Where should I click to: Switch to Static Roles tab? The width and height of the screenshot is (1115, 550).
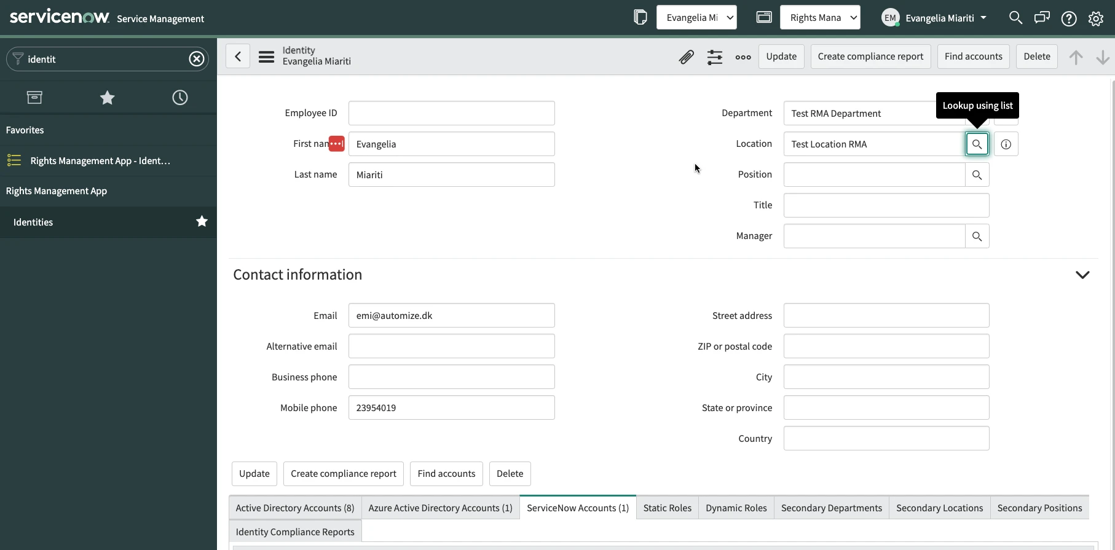667,508
